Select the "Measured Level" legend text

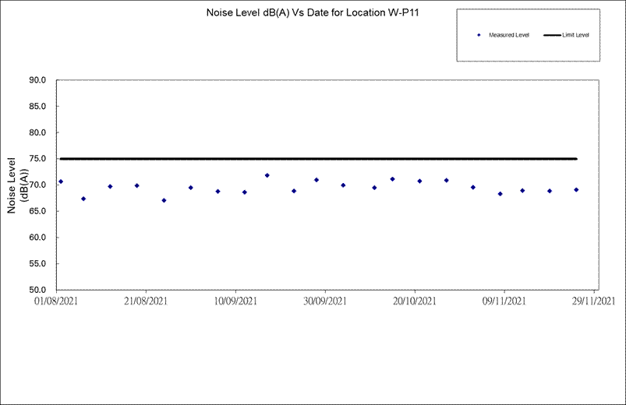tap(508, 36)
